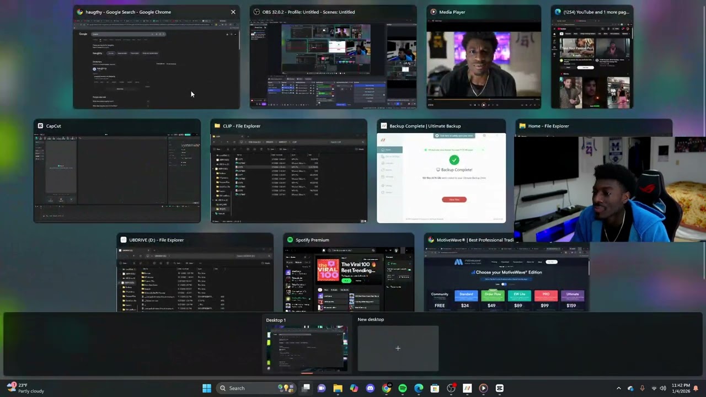Open the volume tray icon

pos(663,388)
